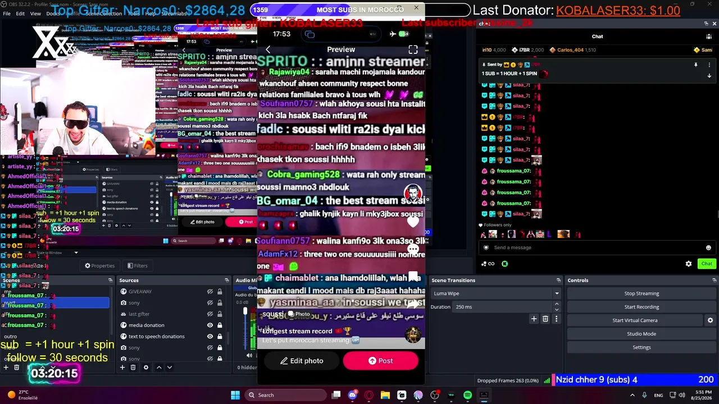The height and width of the screenshot is (404, 719).
Task: Expand phone preview to fullscreen
Action: 413,49
